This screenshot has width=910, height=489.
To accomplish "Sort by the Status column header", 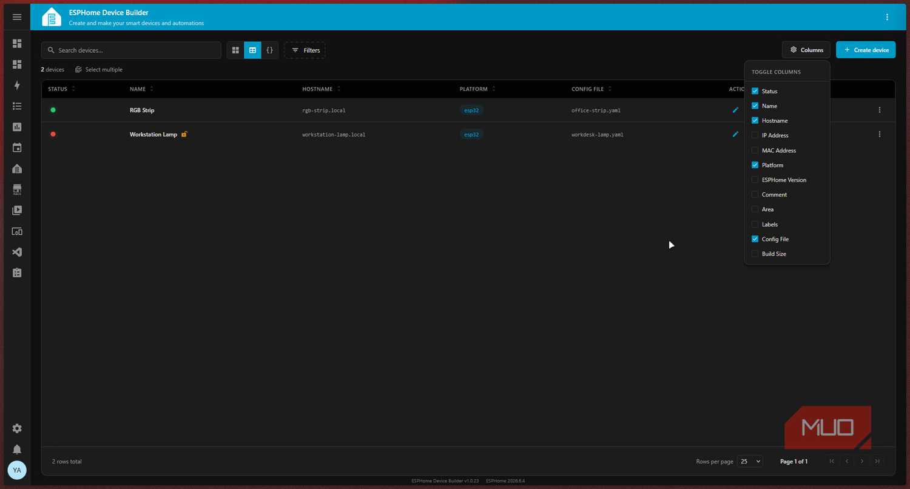I will (61, 89).
